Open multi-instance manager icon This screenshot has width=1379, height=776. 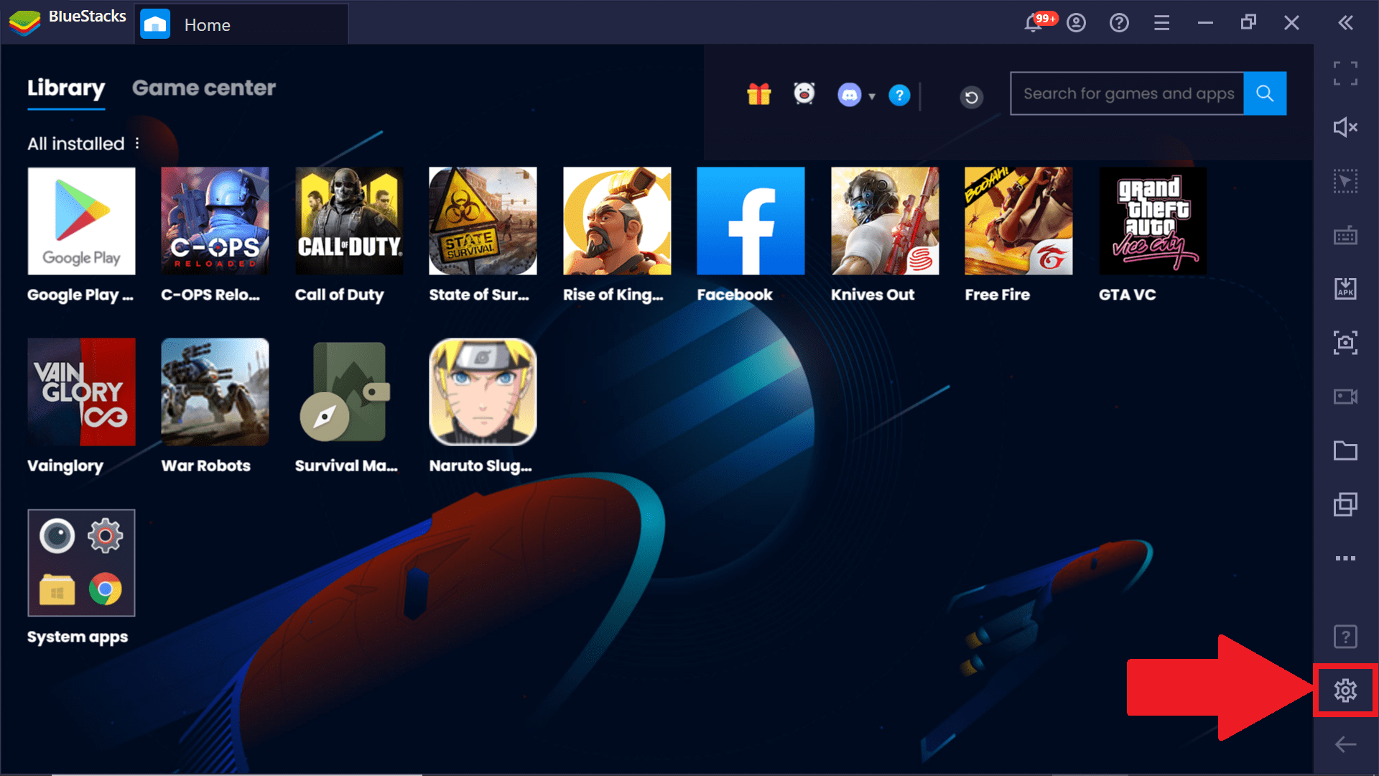[x=1345, y=504]
